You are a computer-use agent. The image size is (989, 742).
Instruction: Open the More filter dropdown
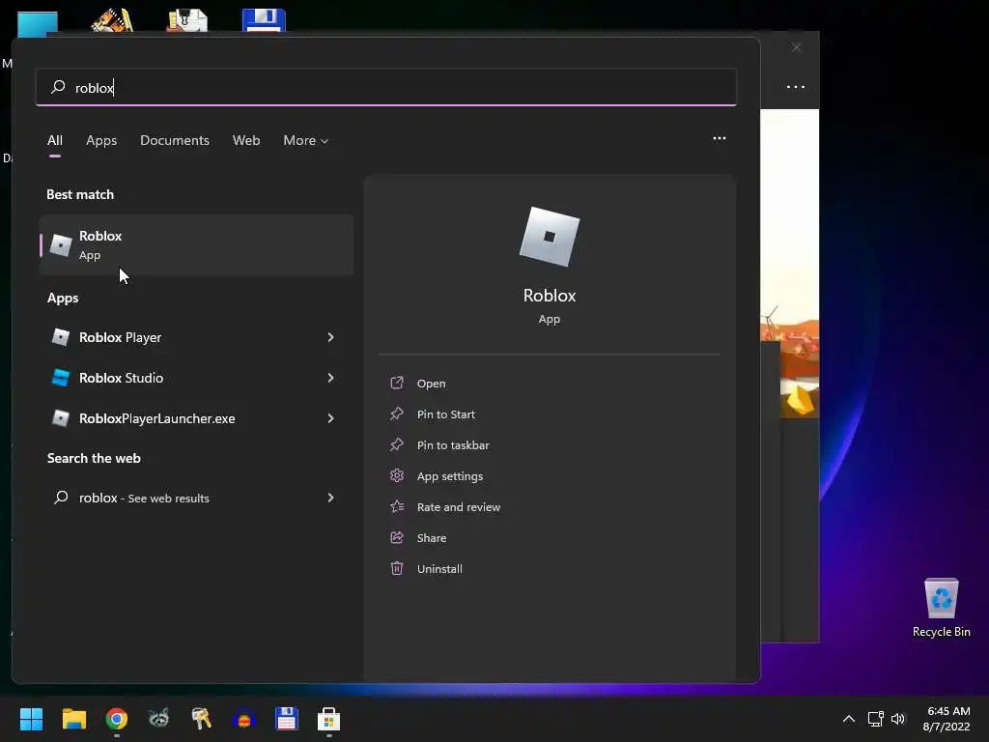coord(306,141)
